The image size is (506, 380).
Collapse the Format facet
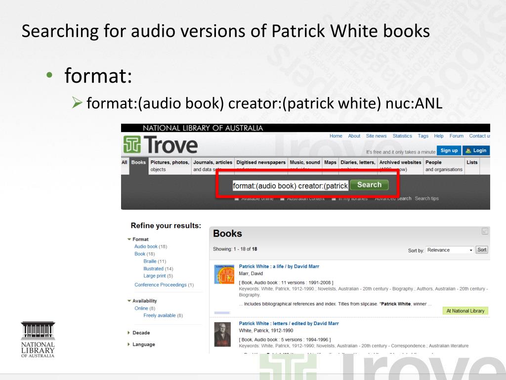[129, 239]
